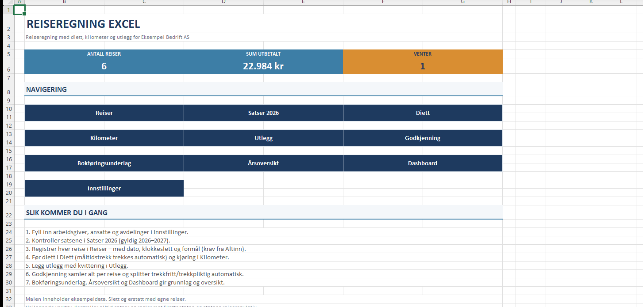Click step 3 about Registrer hver reise
This screenshot has height=307, width=643.
coord(136,249)
